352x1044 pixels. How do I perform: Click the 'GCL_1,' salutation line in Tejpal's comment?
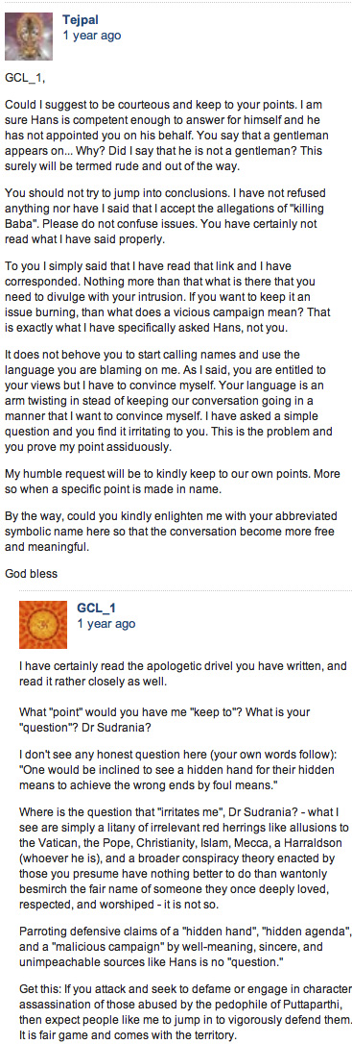25,78
